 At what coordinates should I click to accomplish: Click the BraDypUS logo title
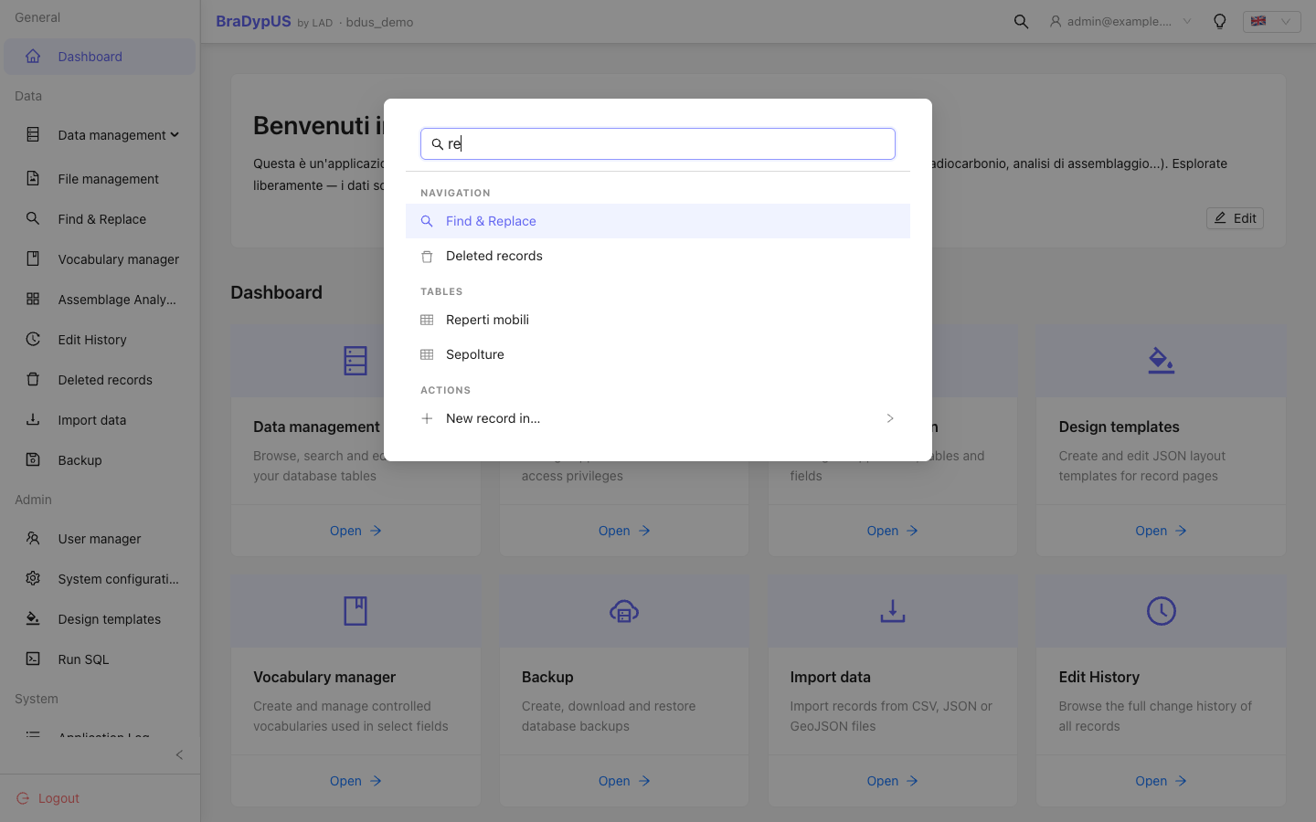click(253, 21)
